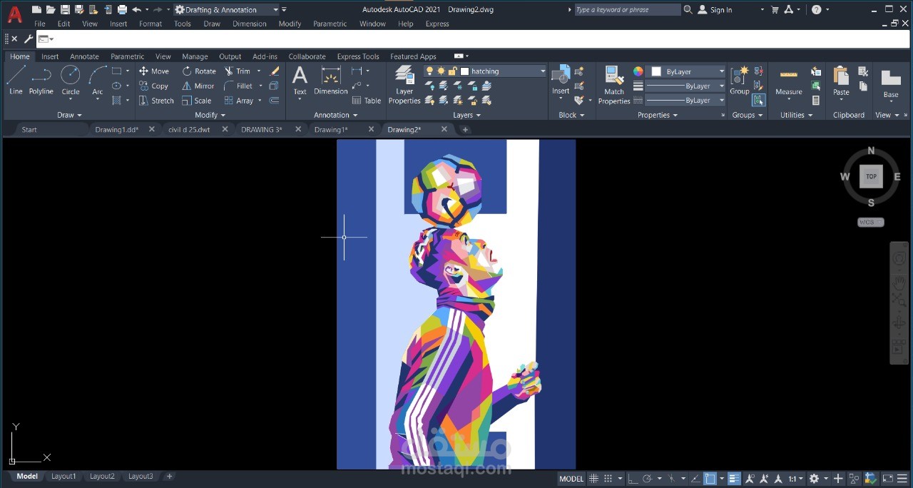Open the annotation scale 1:1 dropdown
Viewport: 913px width, 488px height.
click(795, 479)
